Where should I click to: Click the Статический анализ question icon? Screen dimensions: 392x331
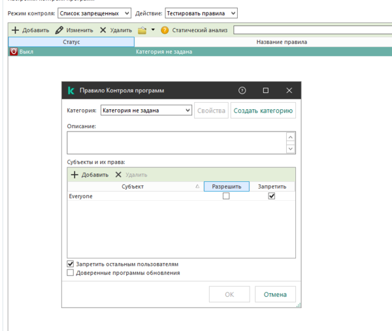point(165,30)
